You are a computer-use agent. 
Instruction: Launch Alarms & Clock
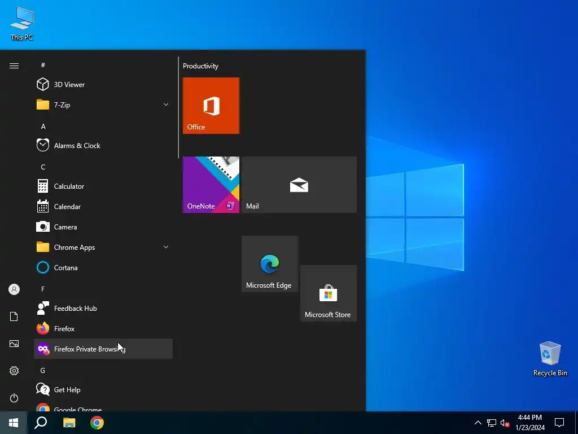coord(103,145)
